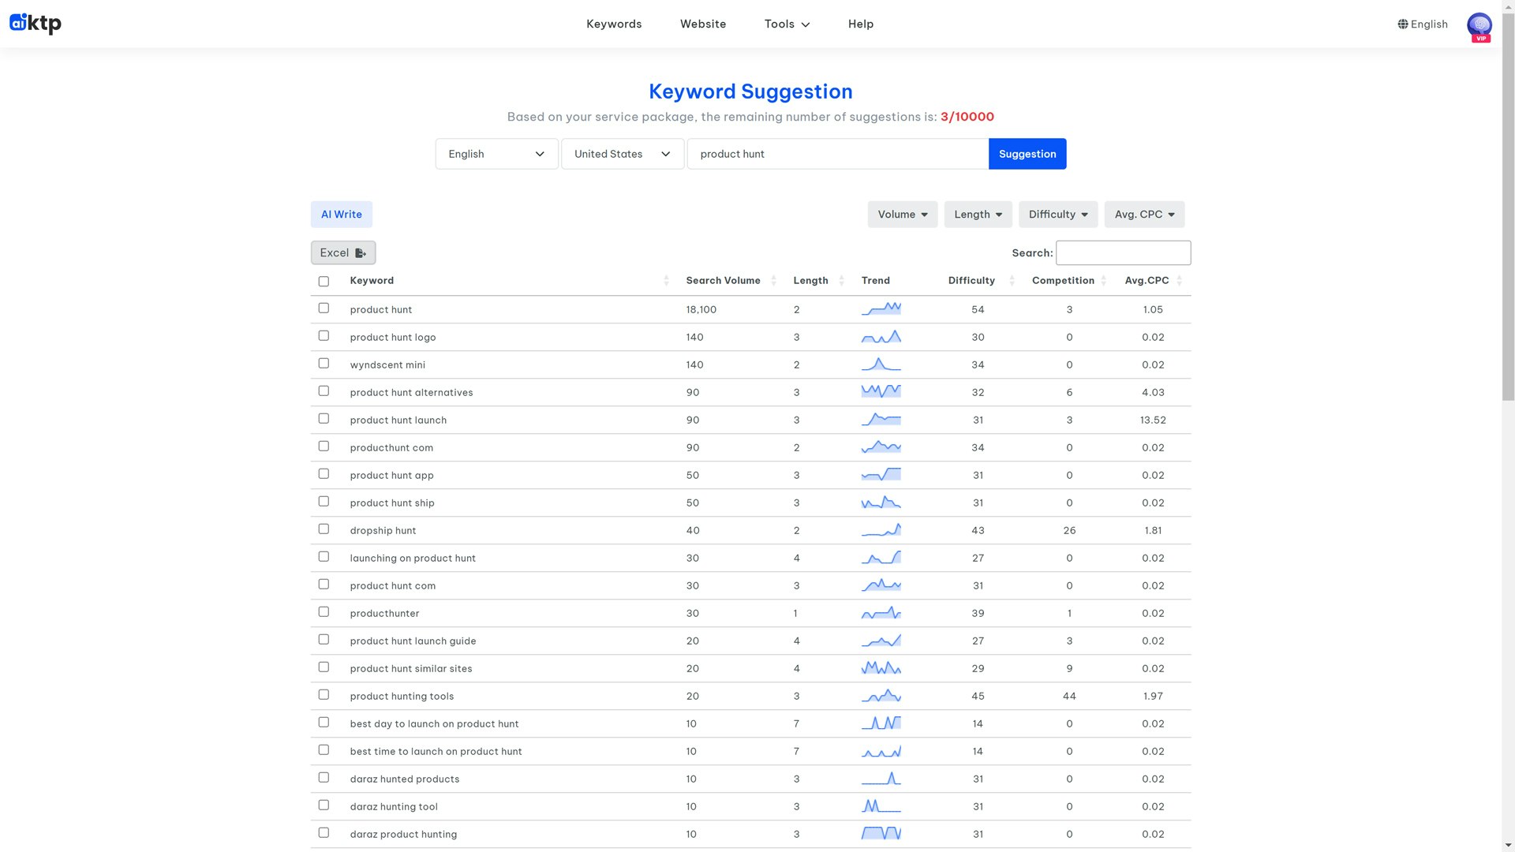
Task: Select the product hunt alternatives checkbox
Action: click(x=324, y=391)
